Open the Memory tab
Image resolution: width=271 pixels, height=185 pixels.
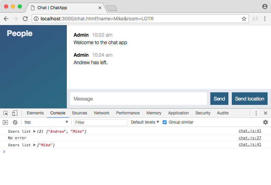click(154, 113)
